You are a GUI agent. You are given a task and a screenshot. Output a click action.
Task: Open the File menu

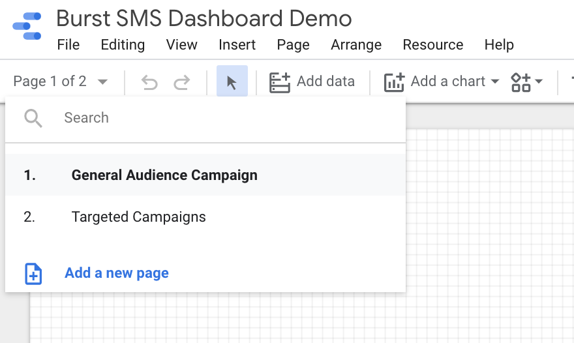click(x=68, y=44)
